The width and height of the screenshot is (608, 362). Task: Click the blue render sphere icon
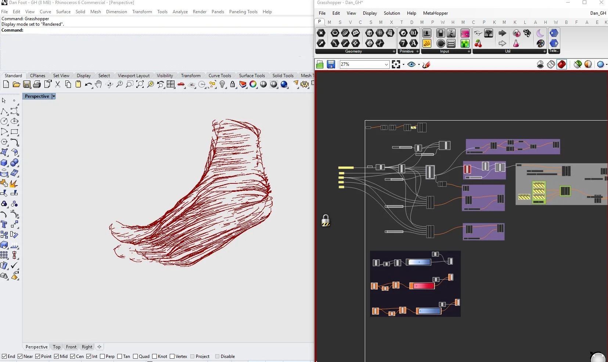click(284, 85)
